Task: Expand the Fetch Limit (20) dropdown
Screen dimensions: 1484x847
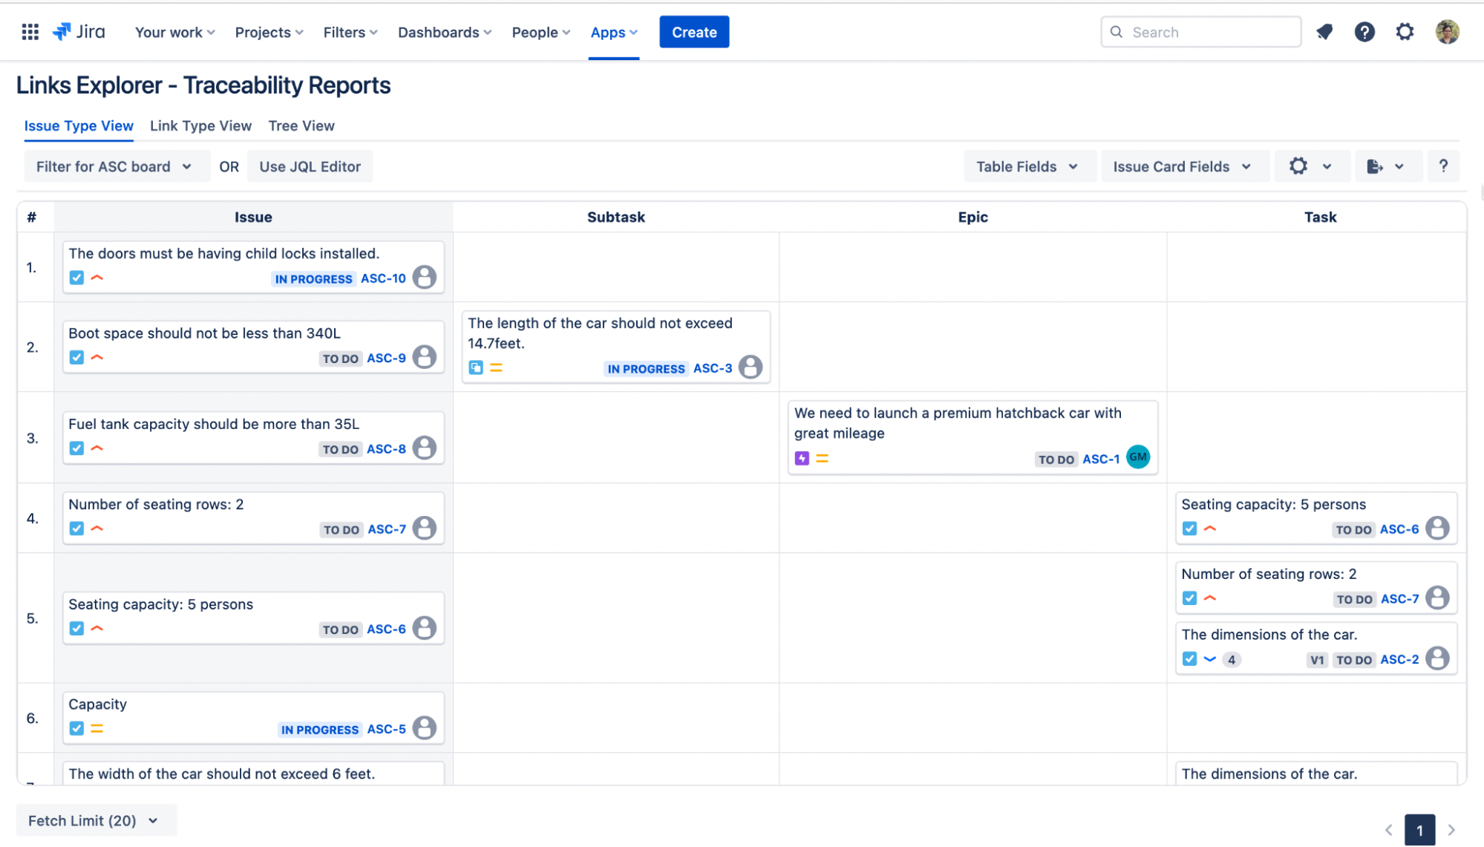Action: pos(94,820)
